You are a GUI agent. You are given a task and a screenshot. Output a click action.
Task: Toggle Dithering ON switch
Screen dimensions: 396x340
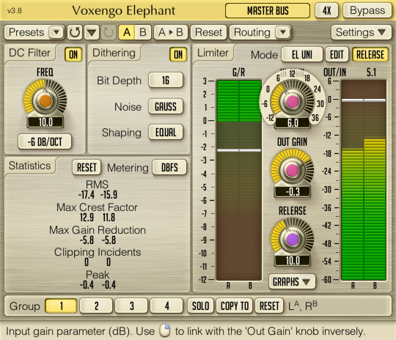178,54
